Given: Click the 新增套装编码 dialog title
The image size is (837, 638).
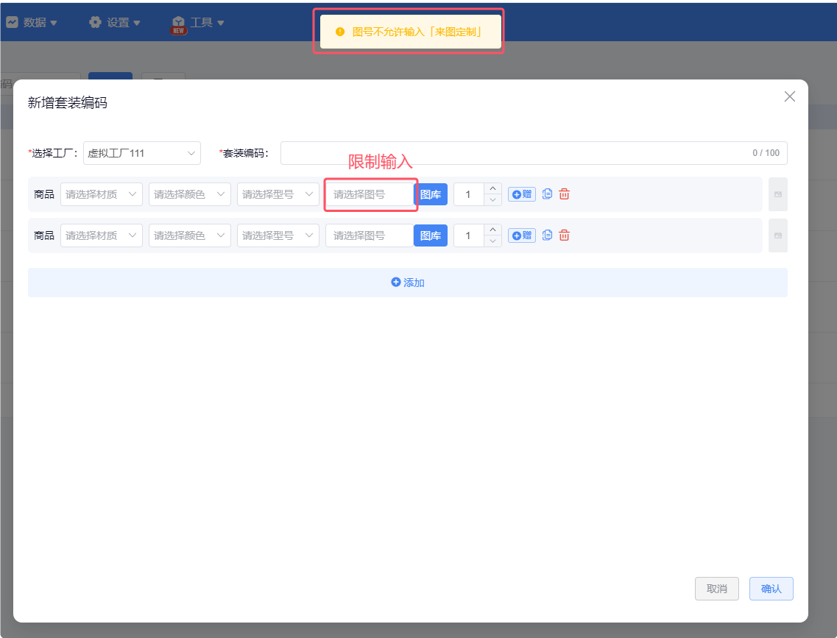Looking at the screenshot, I should pos(67,102).
